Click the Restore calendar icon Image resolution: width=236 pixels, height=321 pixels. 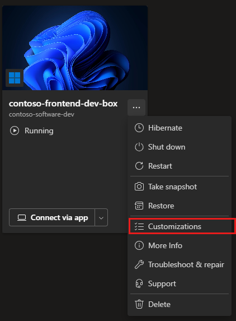(139, 206)
